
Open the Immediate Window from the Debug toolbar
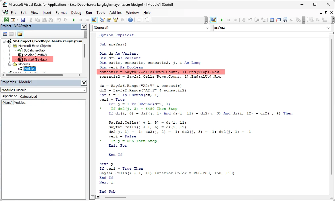tap(278, 20)
